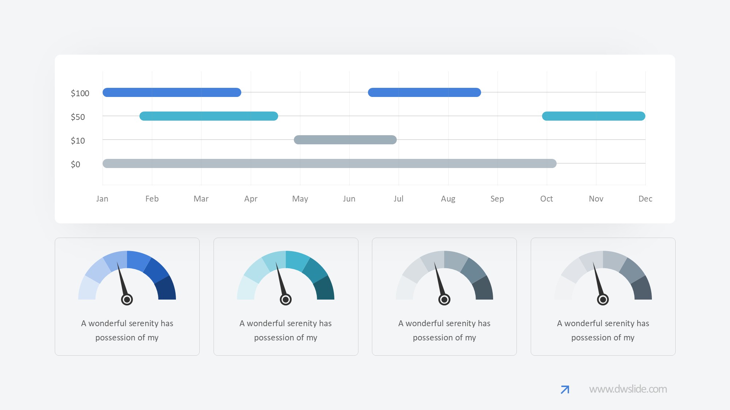
Task: Select the caption under the rightmost gray gauge
Action: click(603, 330)
